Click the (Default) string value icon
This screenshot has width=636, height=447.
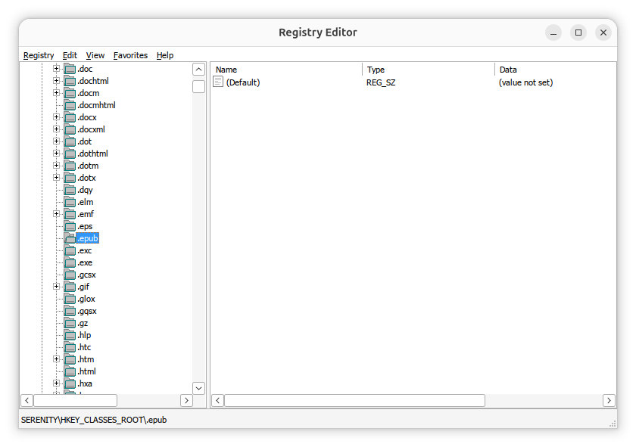click(218, 82)
